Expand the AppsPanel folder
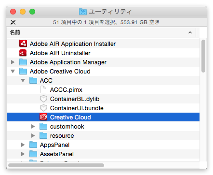The width and height of the screenshot is (213, 175). (23, 145)
